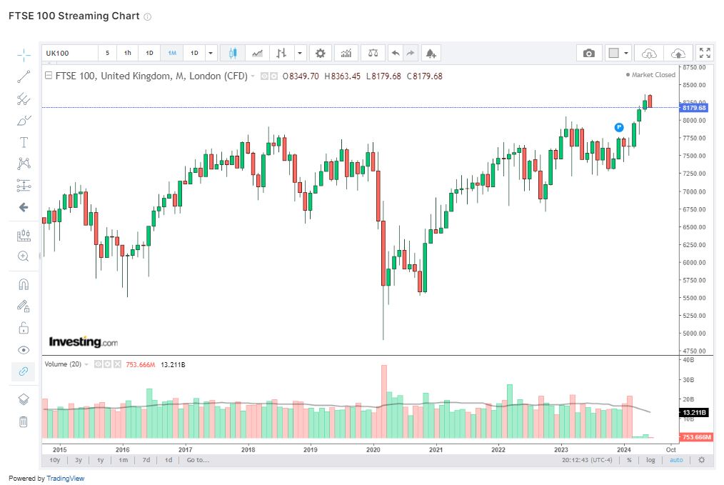Select the 1M interval tab
This screenshot has height=485, width=724.
point(172,53)
